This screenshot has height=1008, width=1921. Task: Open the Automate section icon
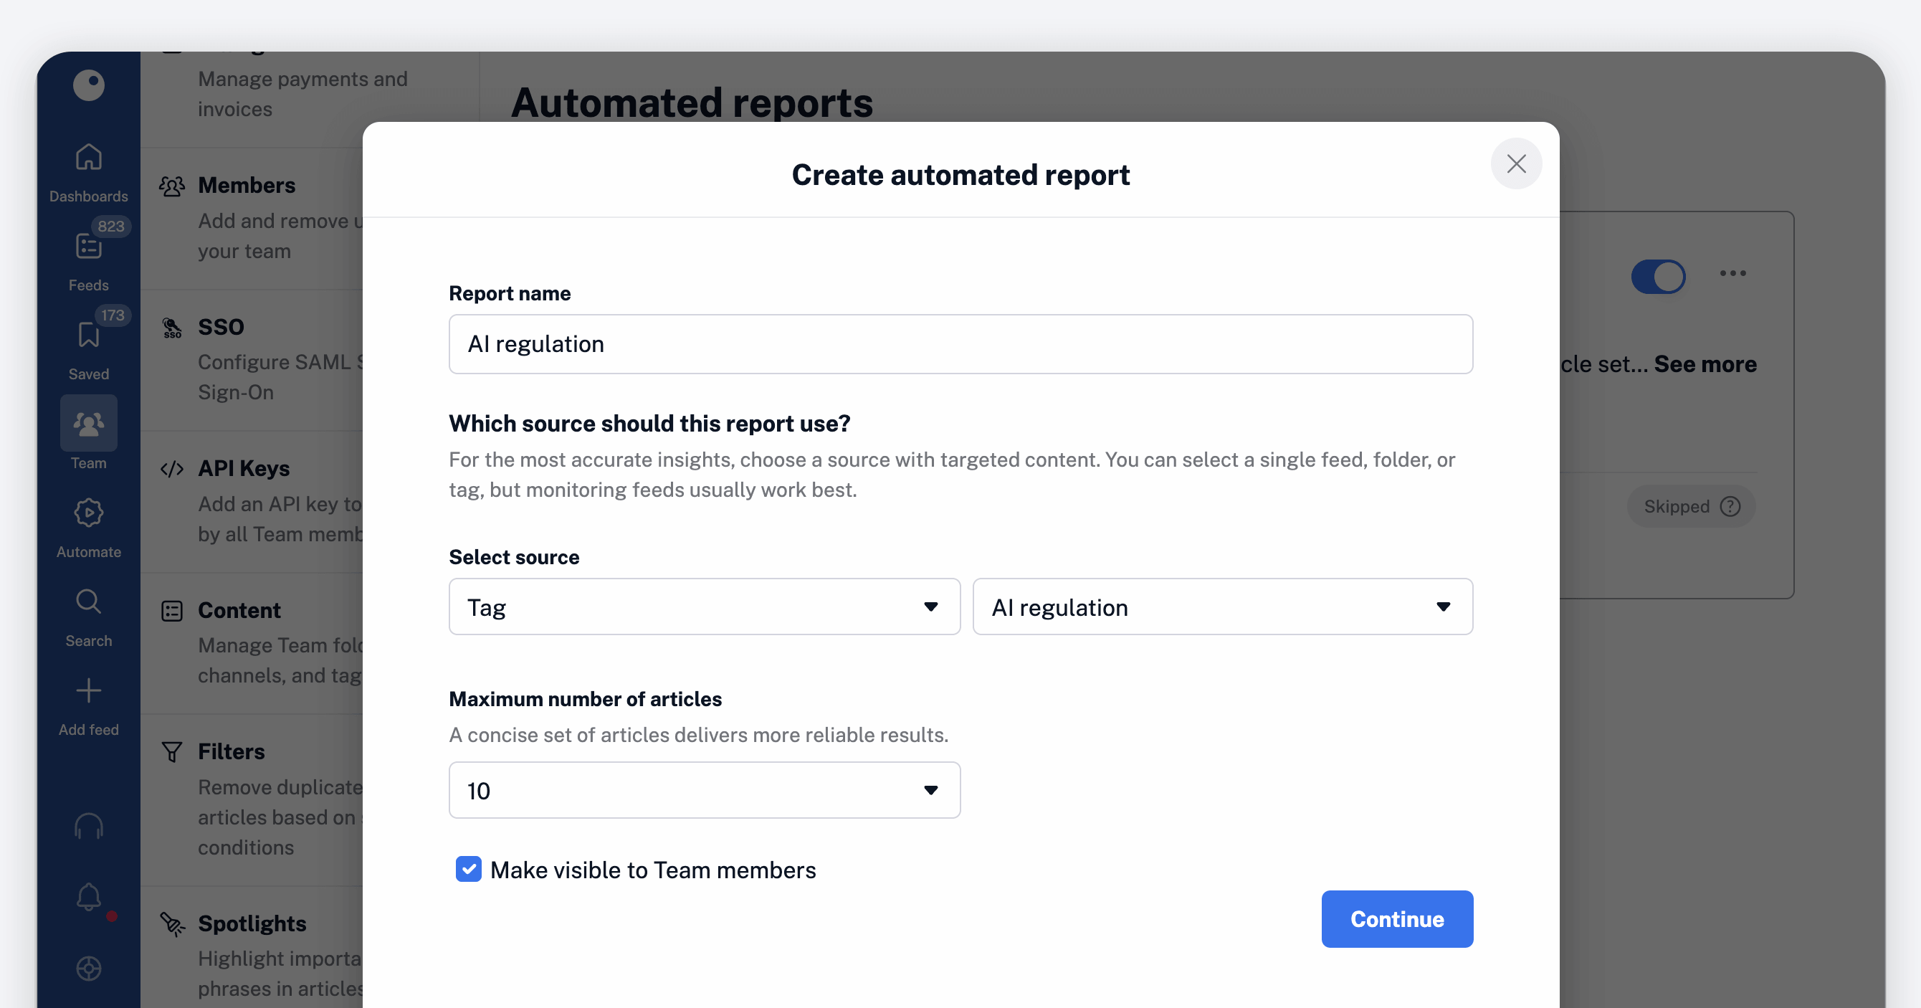click(x=88, y=513)
